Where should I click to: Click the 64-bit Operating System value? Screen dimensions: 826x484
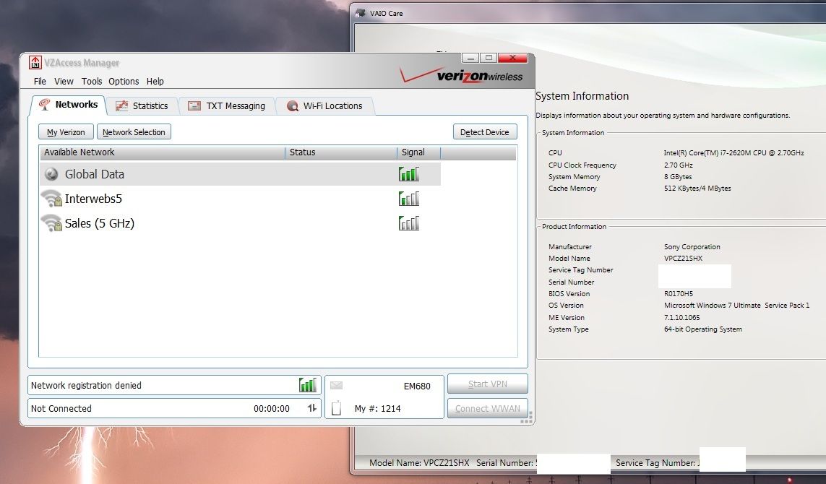702,329
